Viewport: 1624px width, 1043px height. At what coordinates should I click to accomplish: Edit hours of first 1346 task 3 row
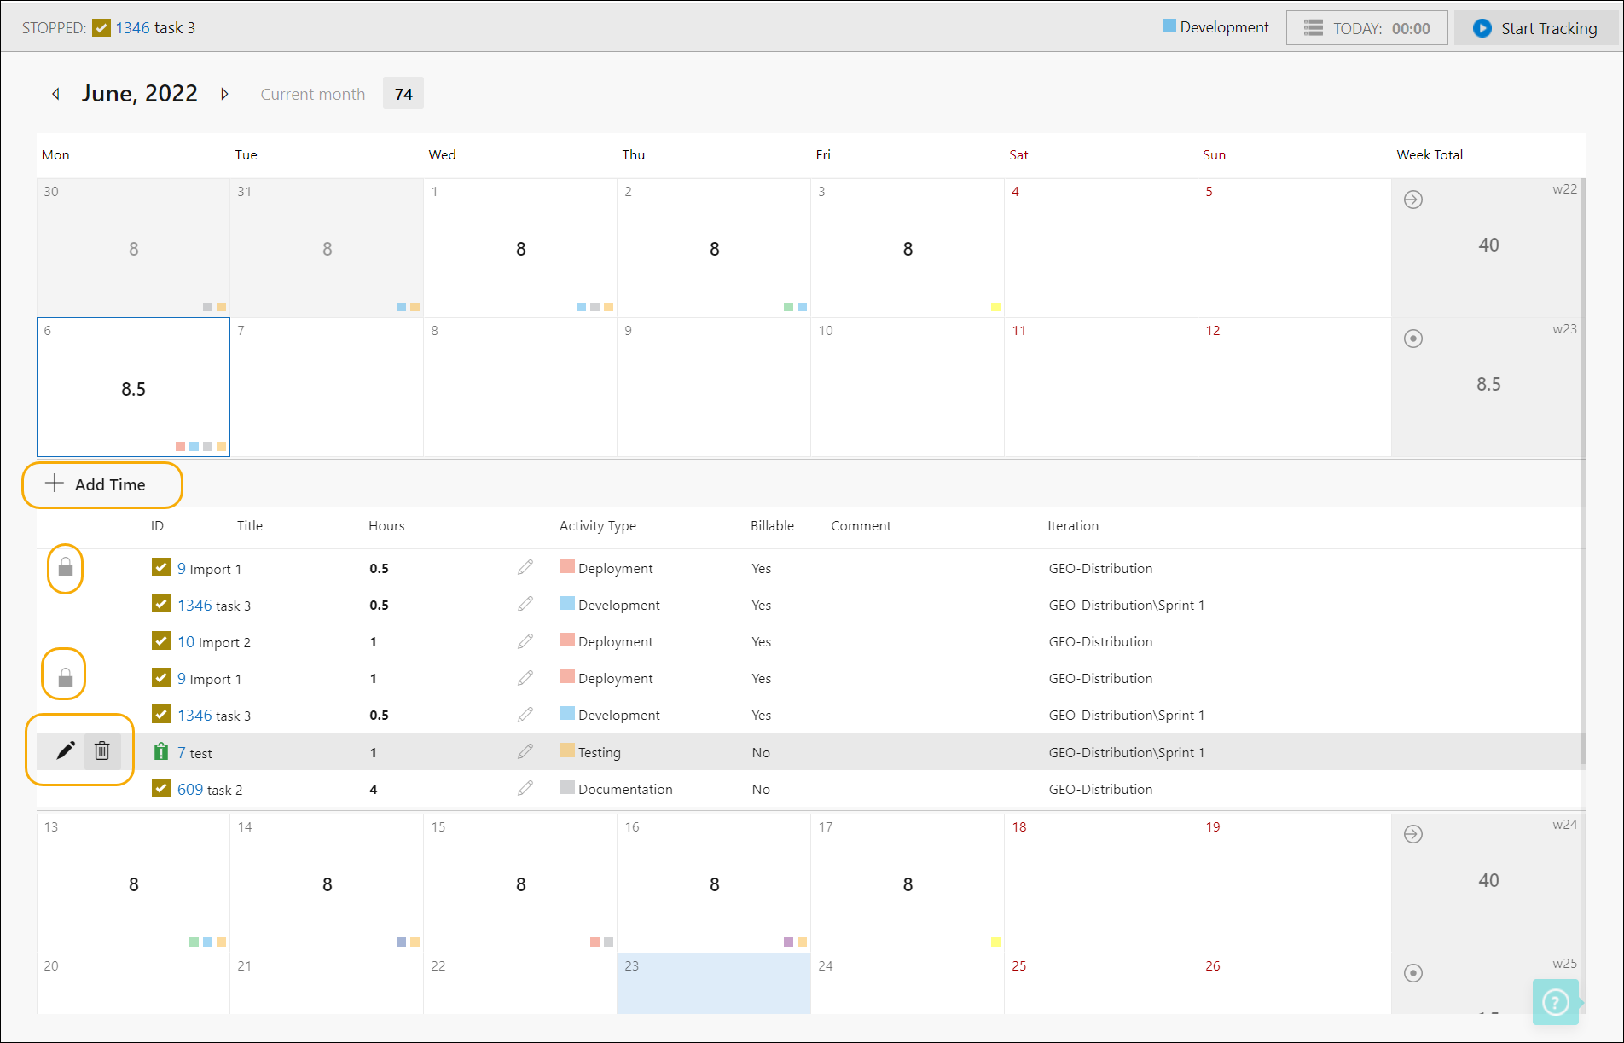(525, 604)
